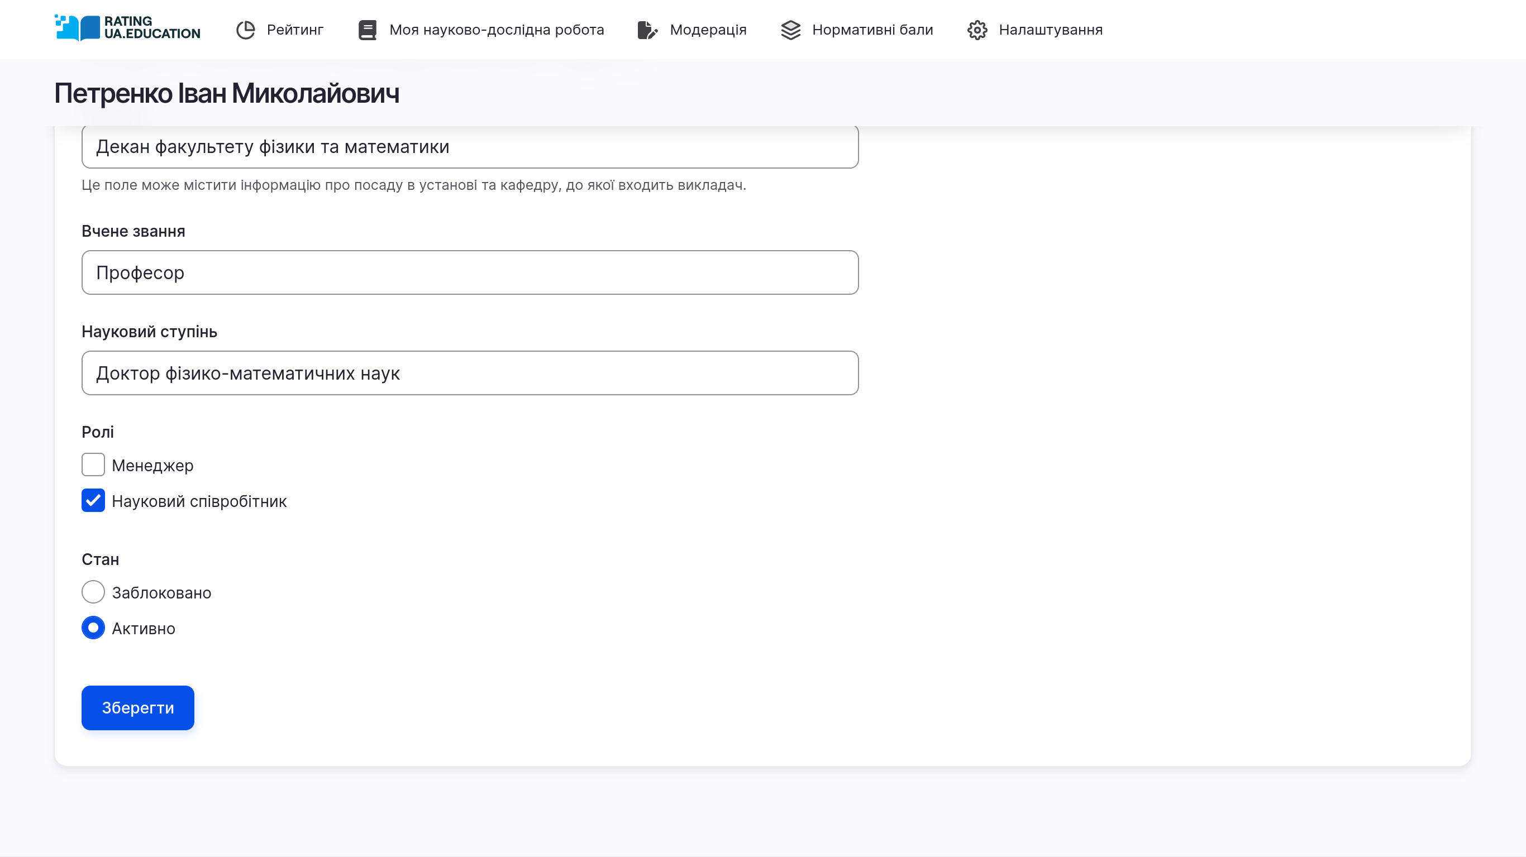Select the book icon for науково-дослідна робота

pos(368,29)
